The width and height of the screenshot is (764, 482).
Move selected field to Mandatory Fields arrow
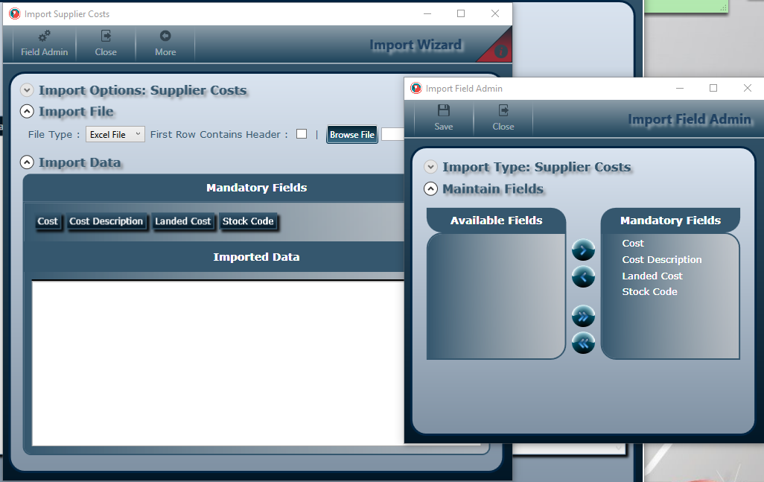pos(583,250)
